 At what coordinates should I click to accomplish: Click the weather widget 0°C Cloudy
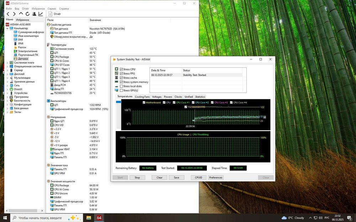coord(293,218)
